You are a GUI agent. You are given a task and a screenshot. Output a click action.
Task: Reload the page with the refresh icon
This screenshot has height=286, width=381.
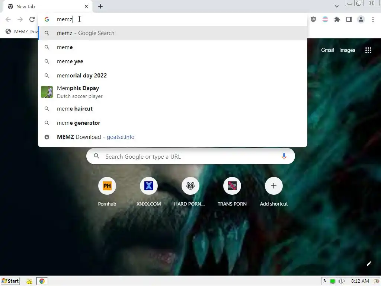pos(32,19)
